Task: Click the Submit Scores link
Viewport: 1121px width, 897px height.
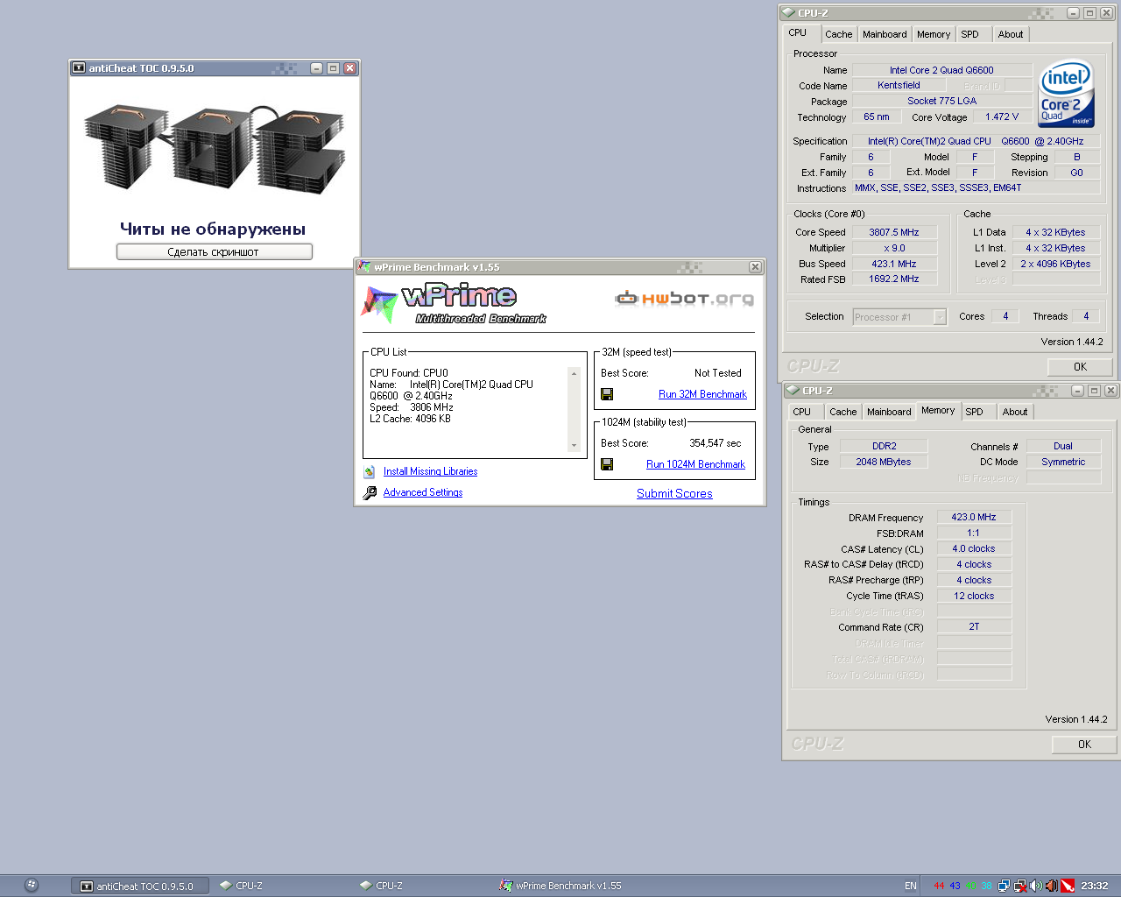Action: [x=674, y=493]
